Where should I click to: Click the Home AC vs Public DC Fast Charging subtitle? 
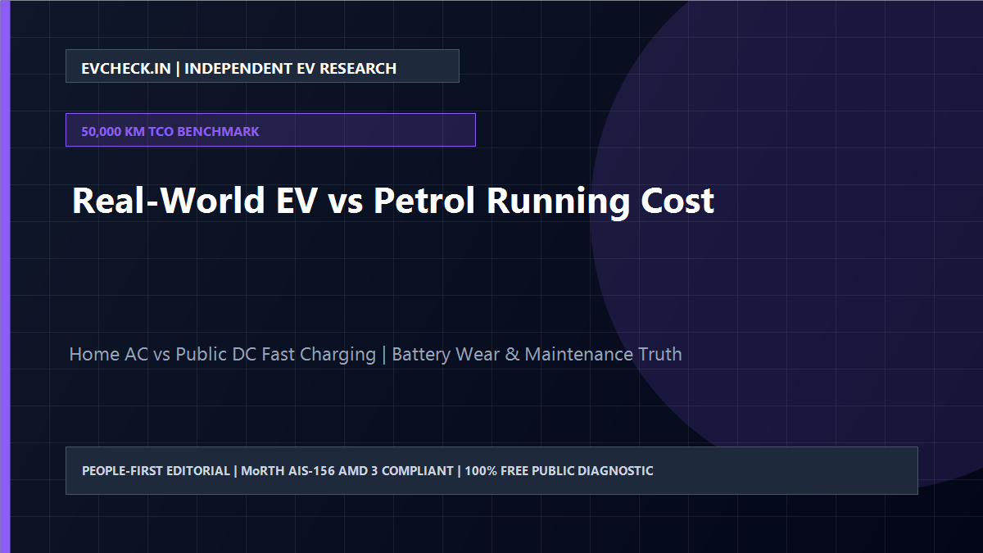tap(376, 355)
